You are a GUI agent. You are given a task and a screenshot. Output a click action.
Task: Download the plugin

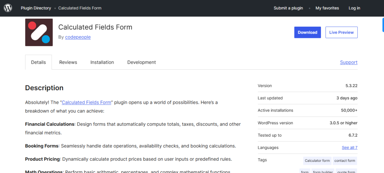[x=307, y=32]
